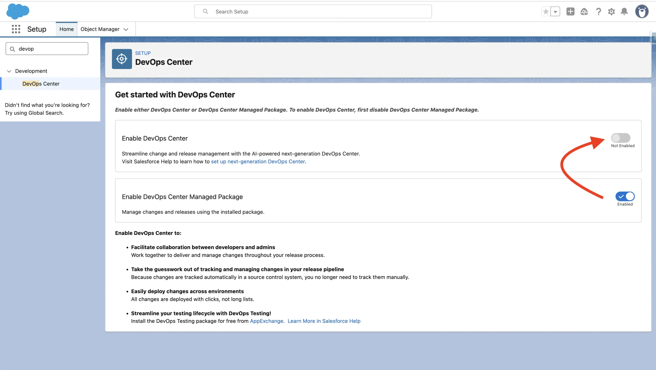The width and height of the screenshot is (656, 370).
Task: Click the Not Enabled status label
Action: click(623, 146)
